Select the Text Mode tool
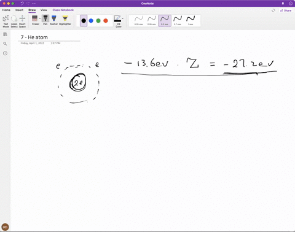 click(x=6, y=21)
